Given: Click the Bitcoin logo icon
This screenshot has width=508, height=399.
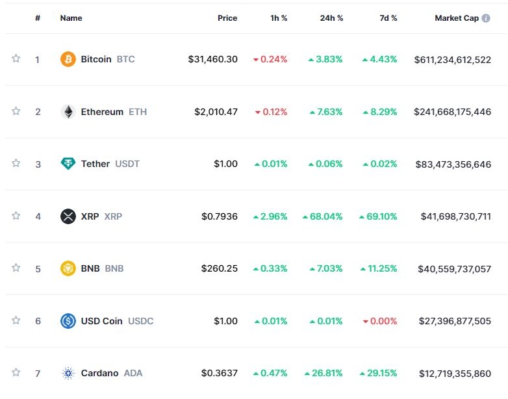Looking at the screenshot, I should tap(68, 59).
